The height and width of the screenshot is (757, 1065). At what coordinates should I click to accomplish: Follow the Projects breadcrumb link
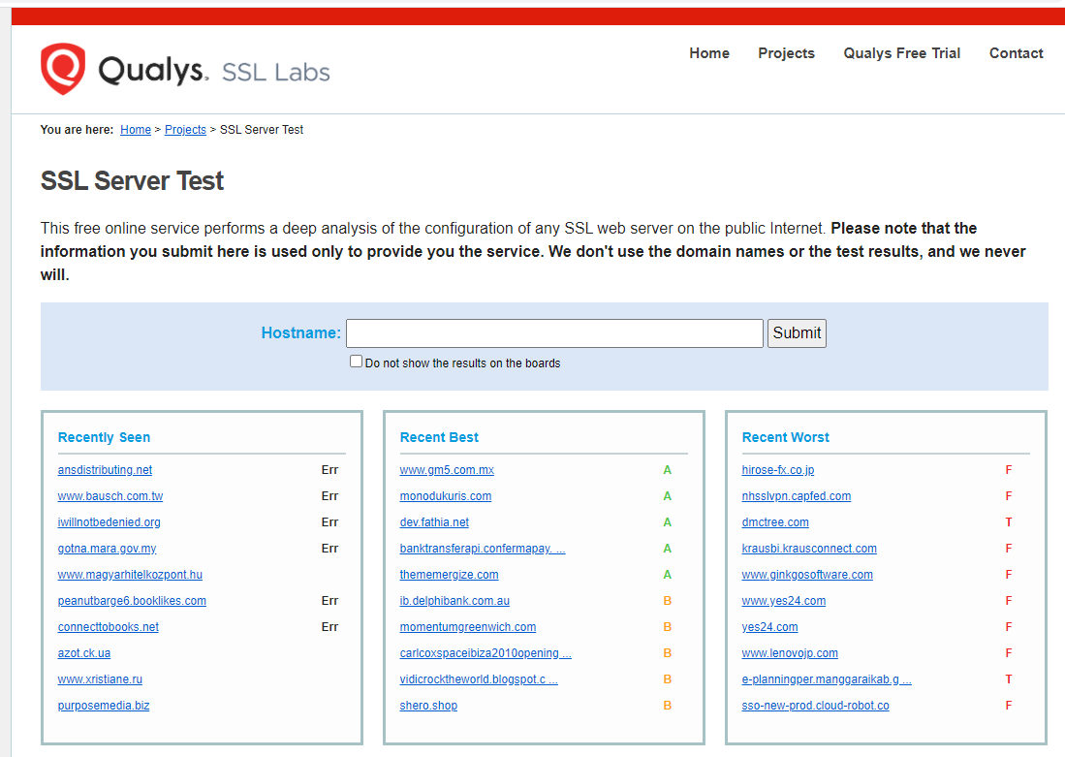[x=185, y=129]
